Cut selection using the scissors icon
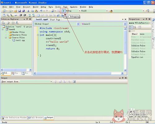 click(29, 11)
